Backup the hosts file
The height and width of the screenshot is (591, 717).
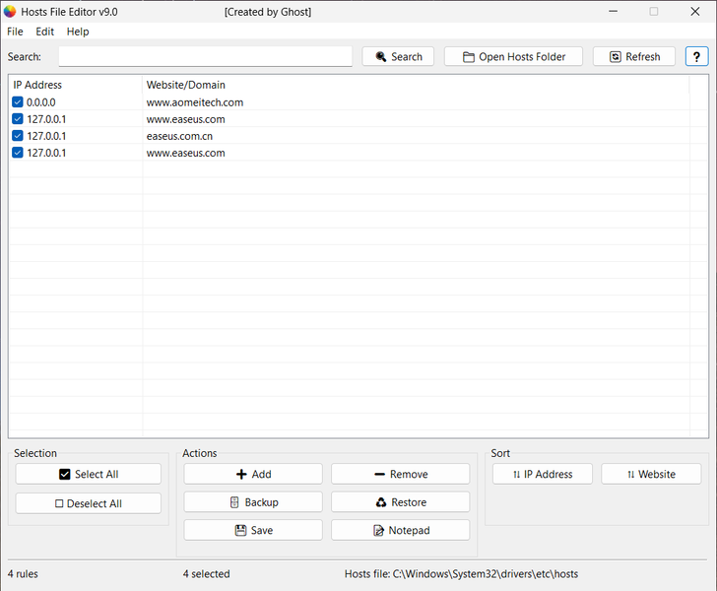pyautogui.click(x=253, y=502)
